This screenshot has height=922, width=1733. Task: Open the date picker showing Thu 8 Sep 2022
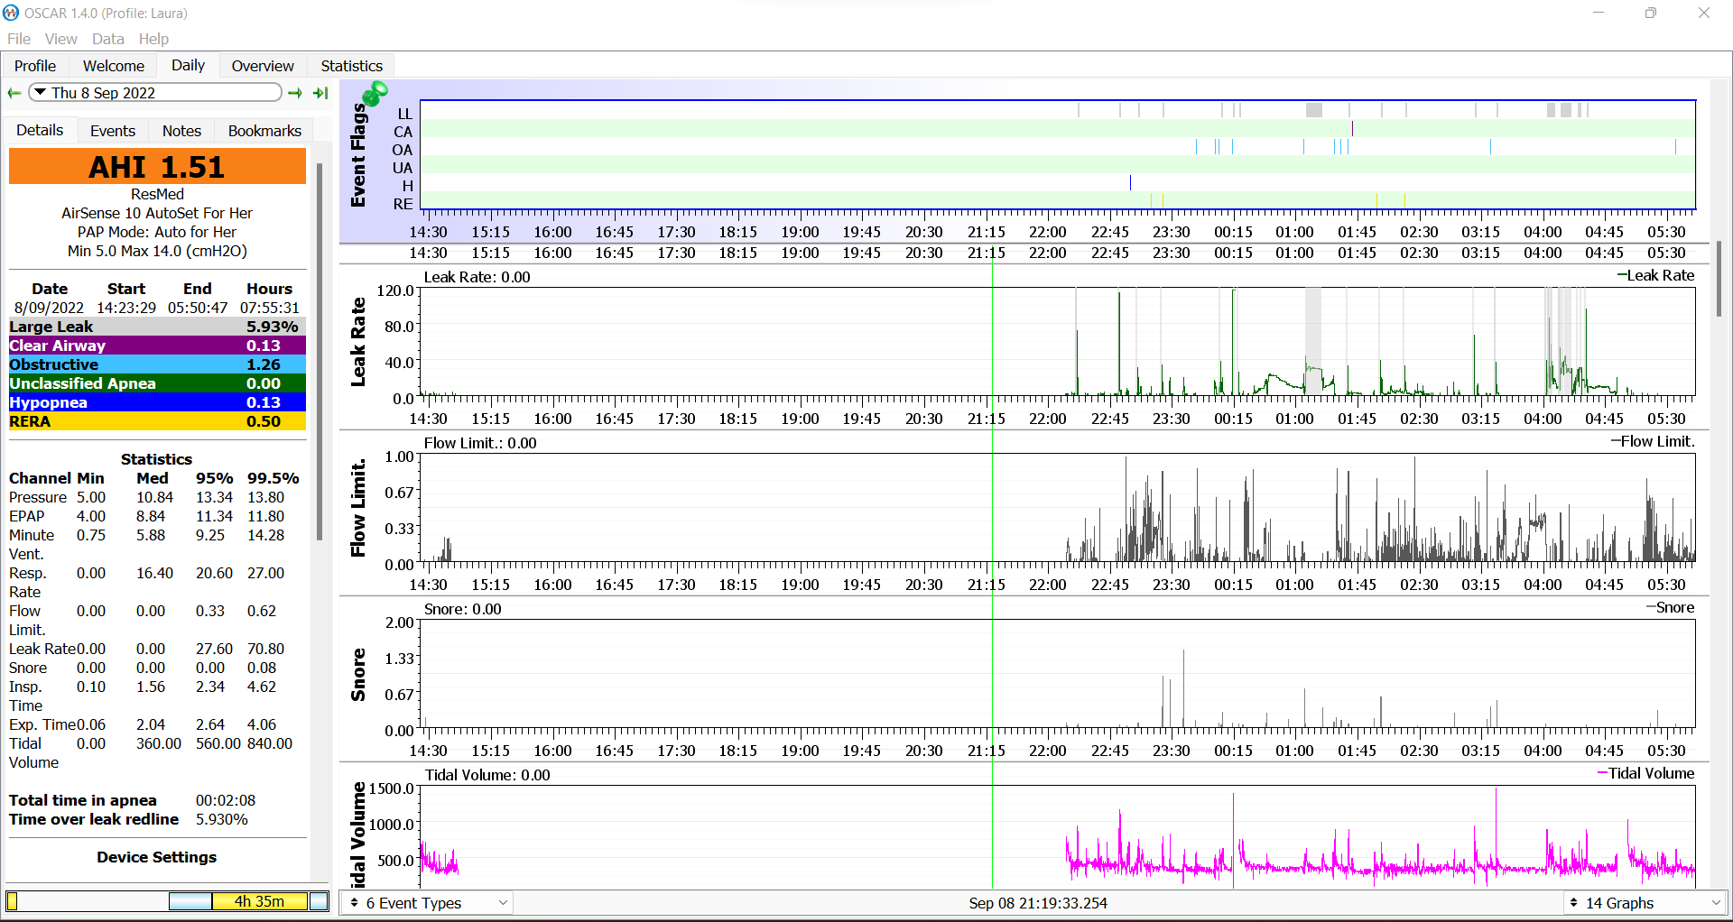pos(155,93)
